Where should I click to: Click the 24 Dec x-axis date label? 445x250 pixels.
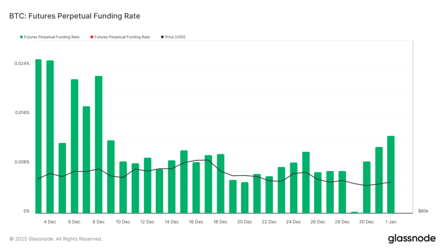pyautogui.click(x=293, y=222)
